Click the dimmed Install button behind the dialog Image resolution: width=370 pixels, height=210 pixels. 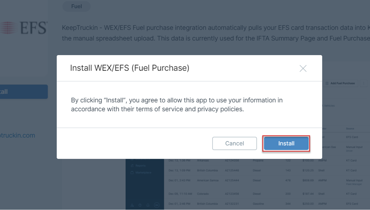(x=23, y=92)
